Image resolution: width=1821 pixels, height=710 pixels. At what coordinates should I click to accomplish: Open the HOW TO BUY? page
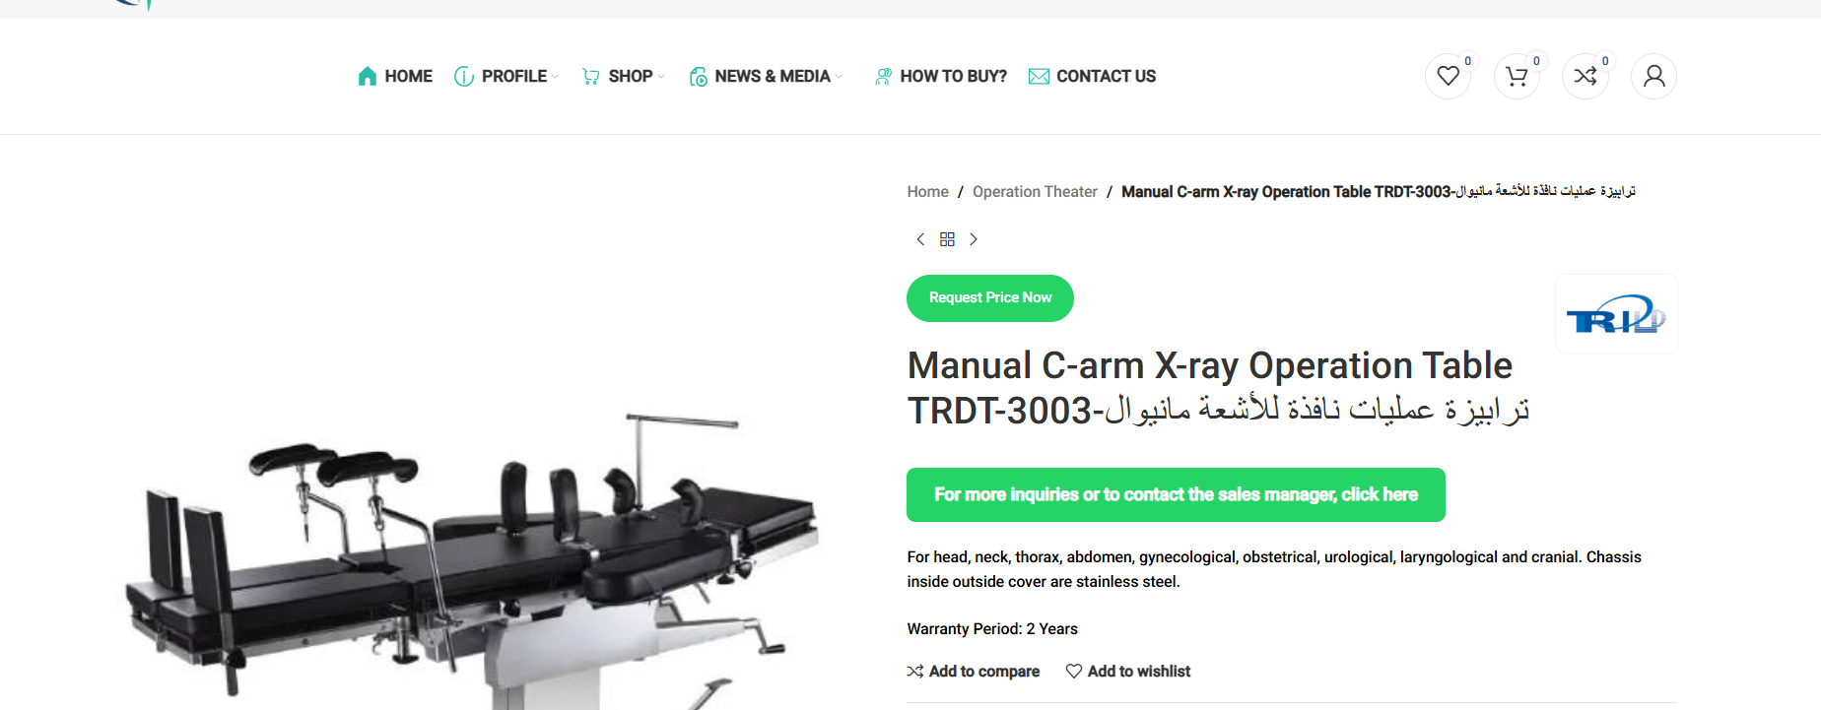pyautogui.click(x=940, y=76)
